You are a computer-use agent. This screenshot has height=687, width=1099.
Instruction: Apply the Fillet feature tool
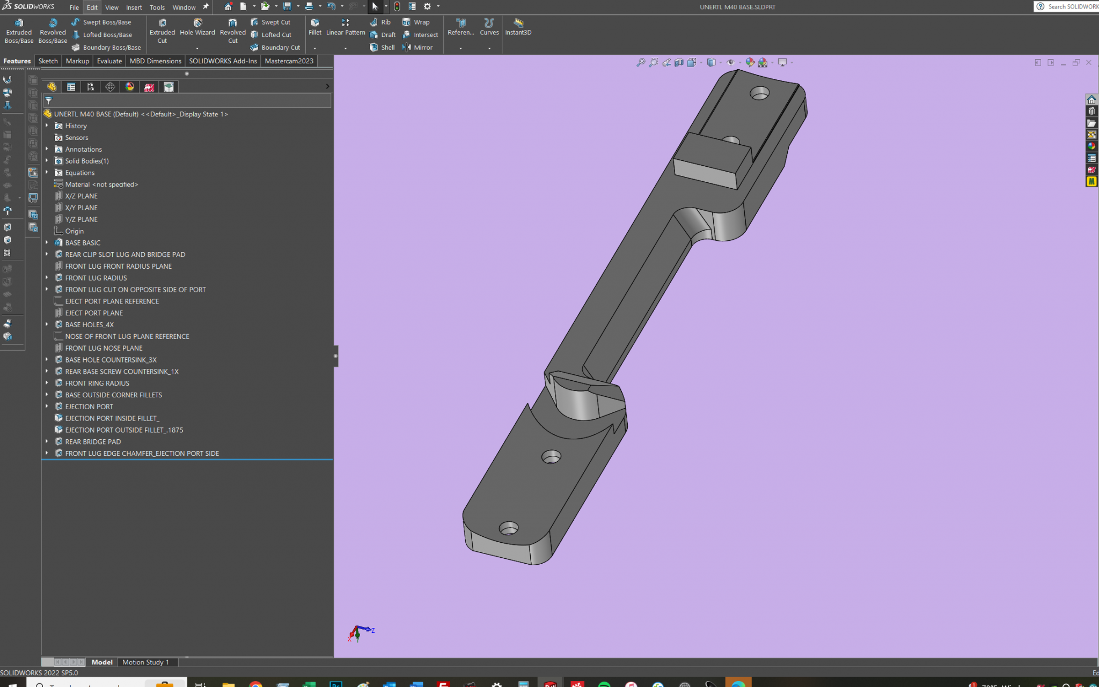[315, 27]
